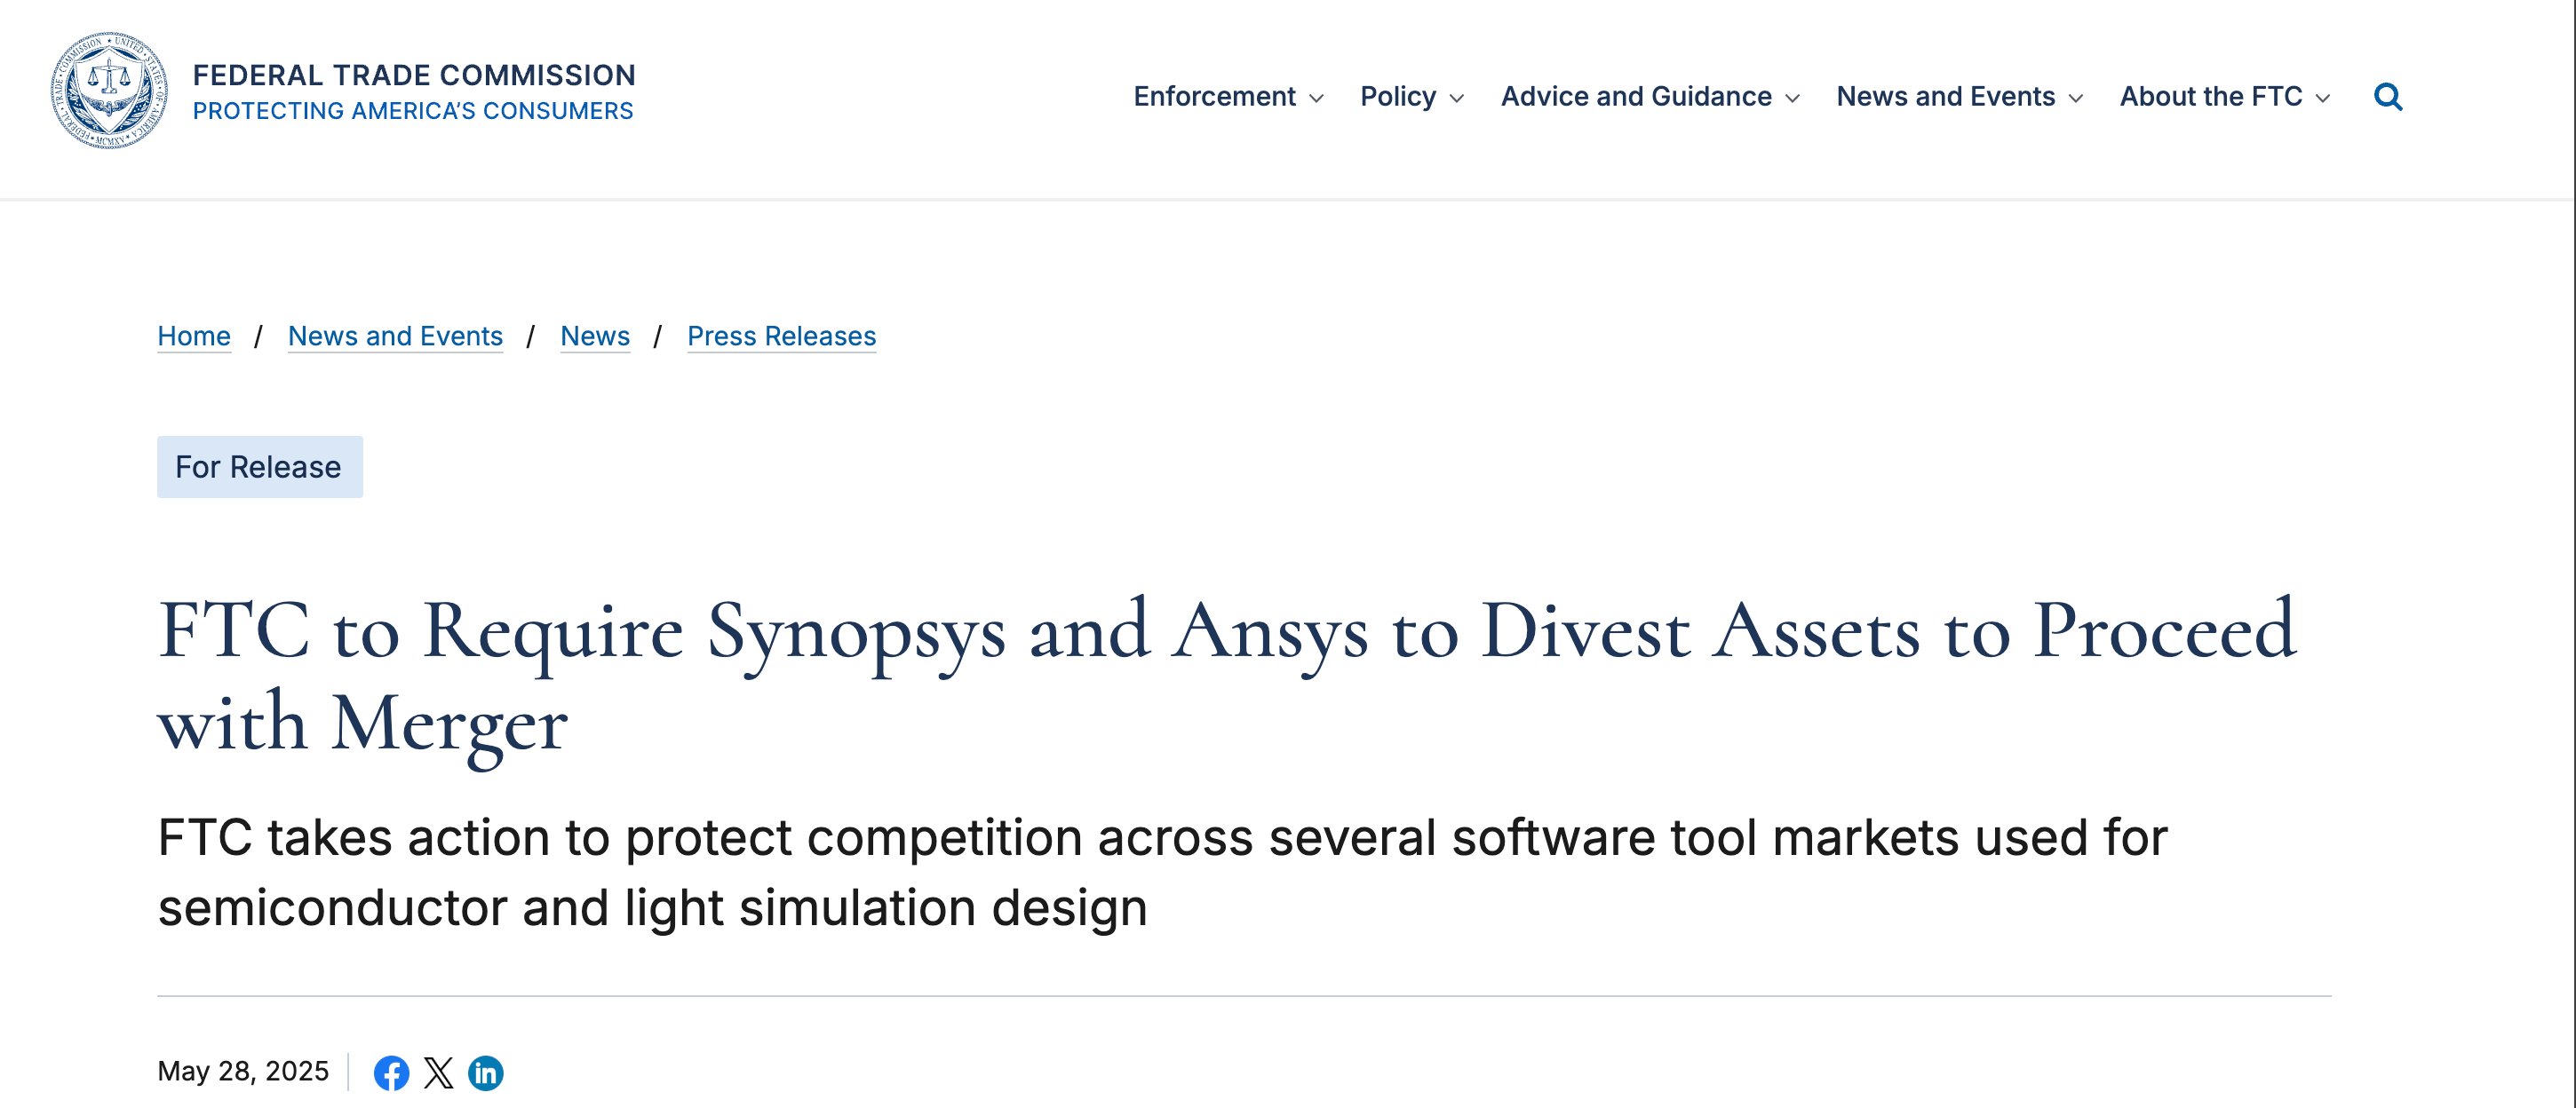Follow the News breadcrumb link
This screenshot has height=1108, width=2576.
point(595,336)
